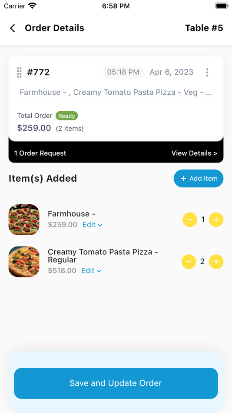This screenshot has height=413, width=232.
Task: Increase Farmhouse quantity with plus button
Action: pyautogui.click(x=216, y=220)
